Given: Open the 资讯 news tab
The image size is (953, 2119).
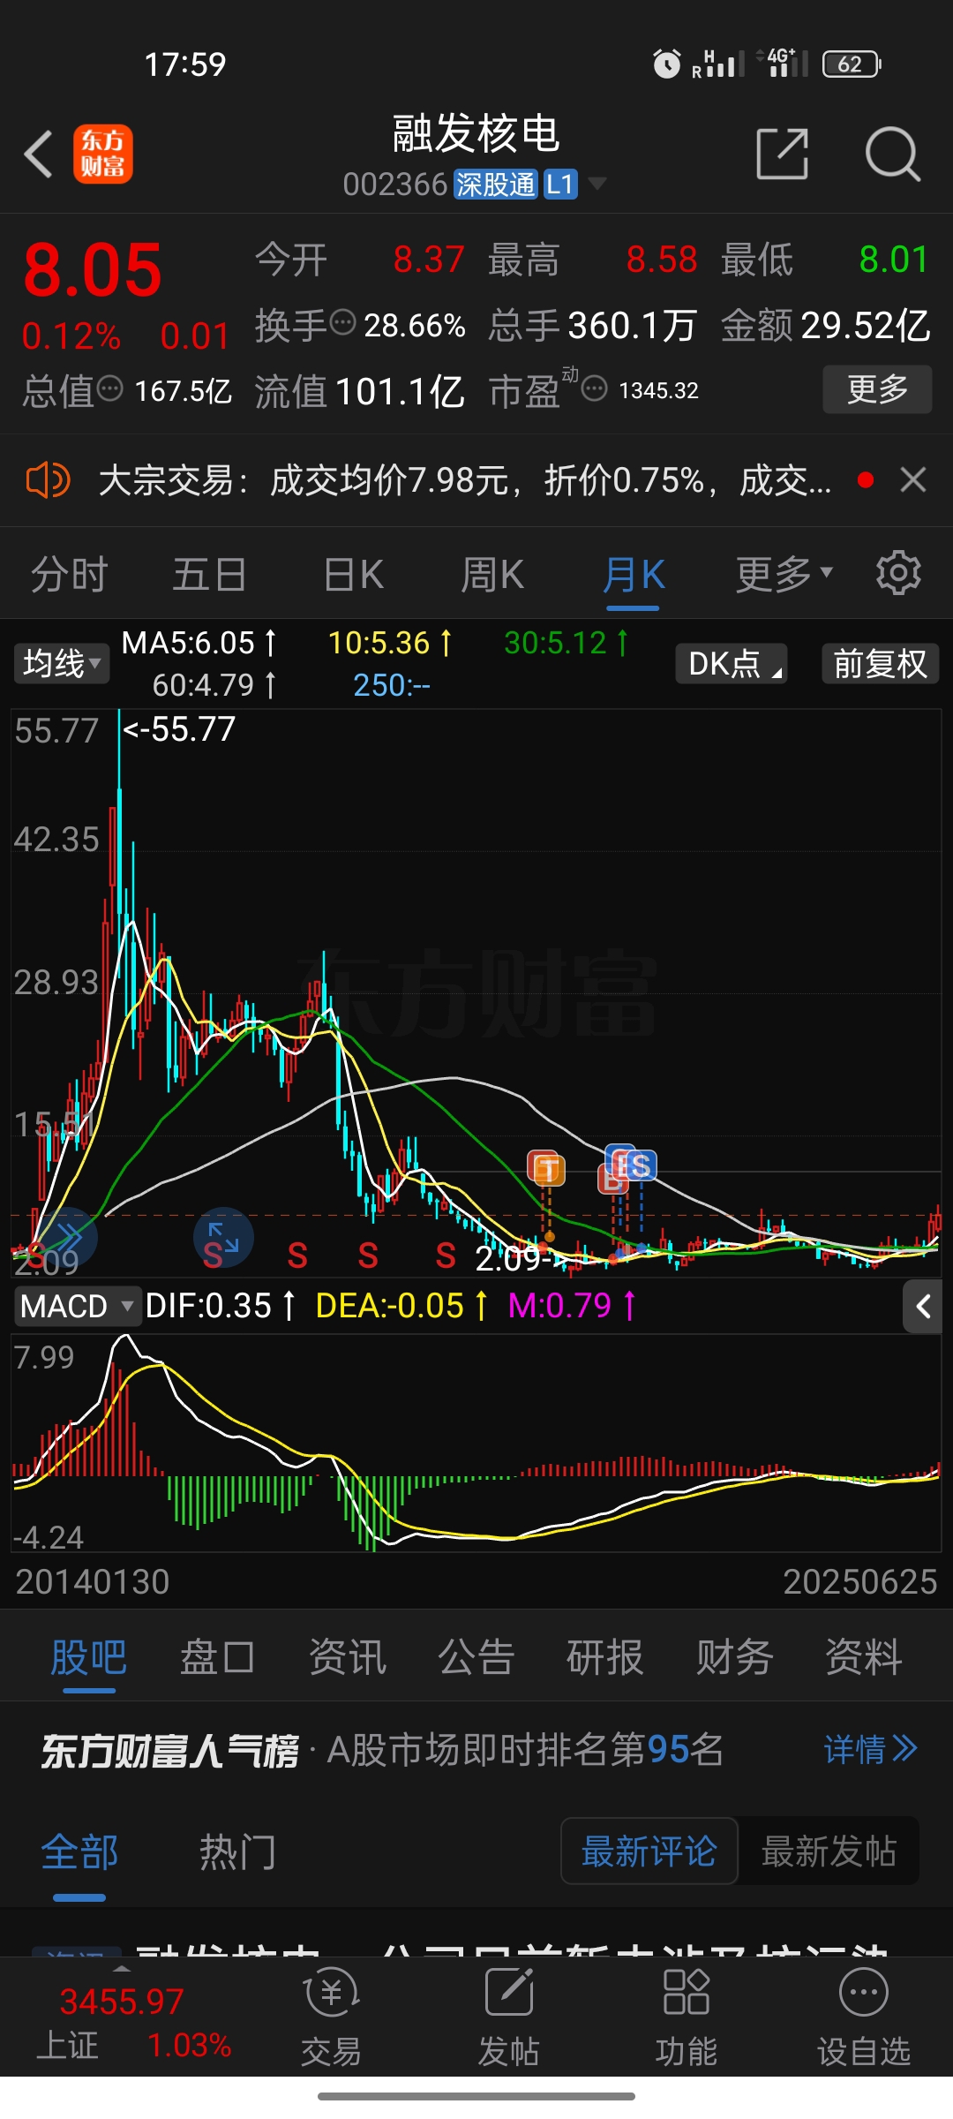Looking at the screenshot, I should click(x=347, y=1657).
